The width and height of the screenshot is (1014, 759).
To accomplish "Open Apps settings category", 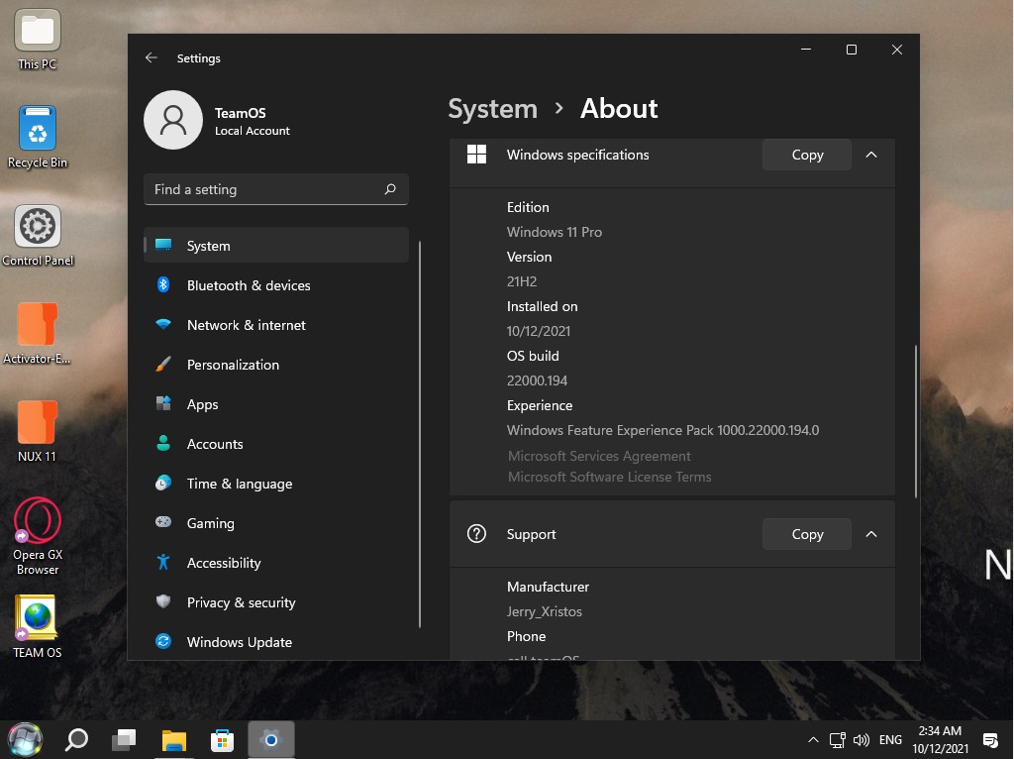I will click(276, 403).
